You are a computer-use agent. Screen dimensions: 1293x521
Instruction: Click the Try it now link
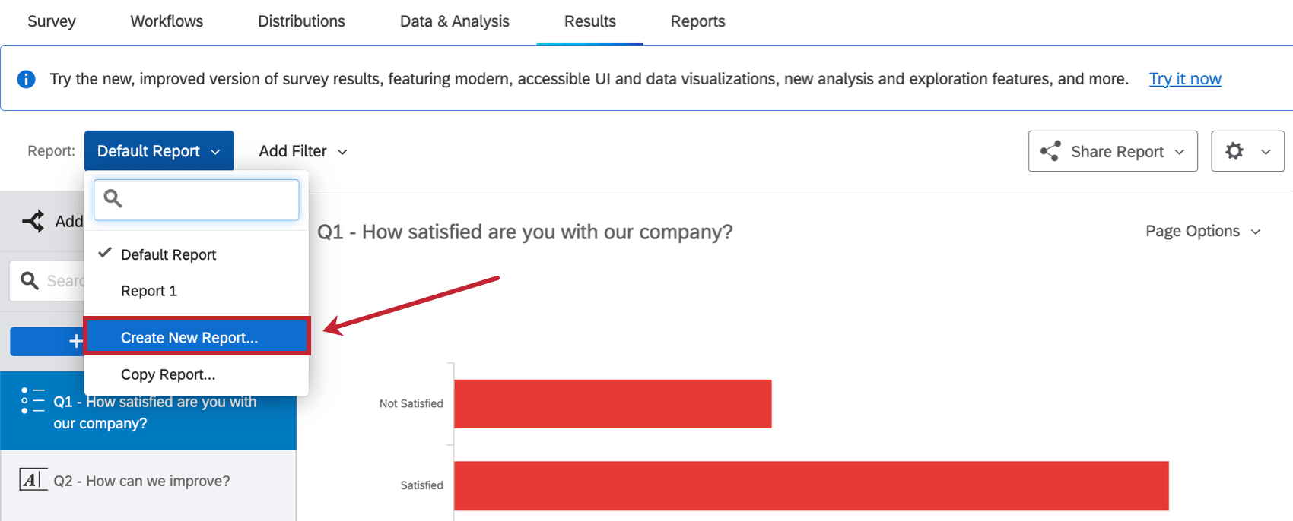pyautogui.click(x=1185, y=78)
